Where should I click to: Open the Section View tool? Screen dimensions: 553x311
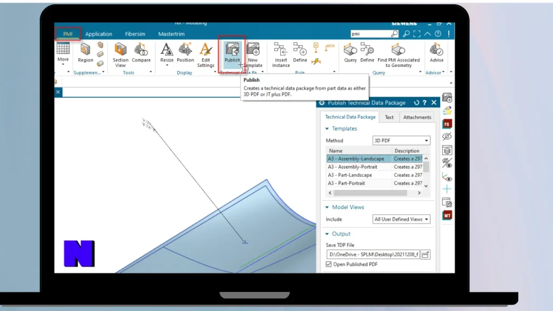click(x=120, y=55)
